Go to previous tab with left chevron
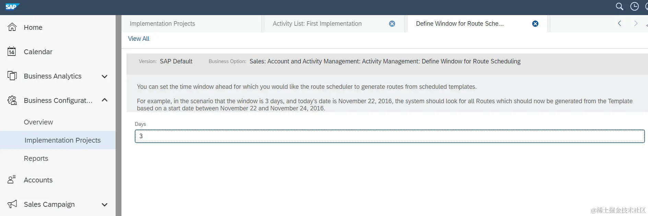This screenshot has height=216, width=648. [620, 23]
